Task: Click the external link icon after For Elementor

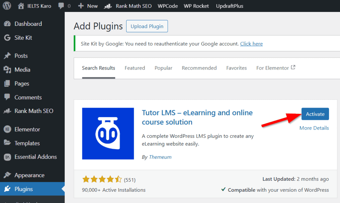Action: point(293,67)
